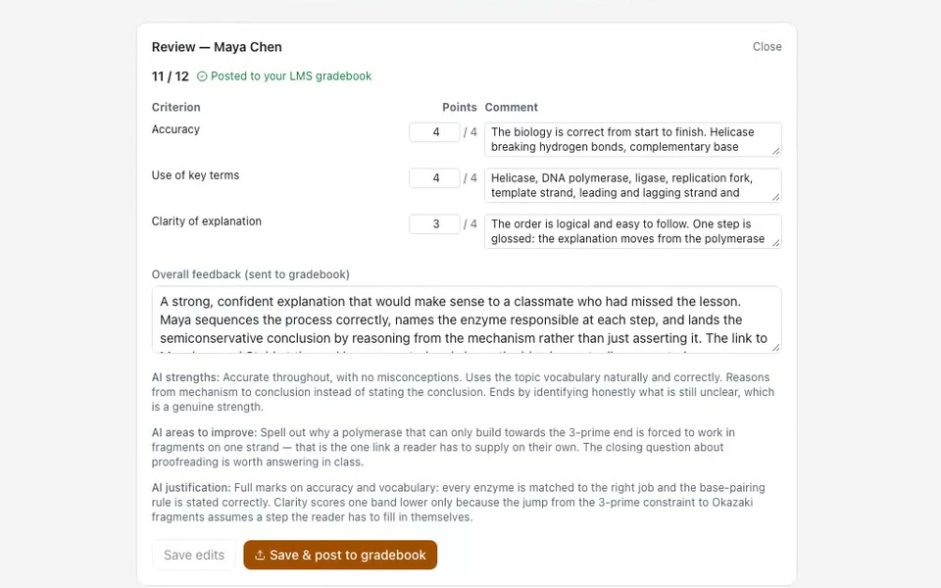The height and width of the screenshot is (588, 941).
Task: Close the Maya Chen review panel
Action: tap(767, 47)
